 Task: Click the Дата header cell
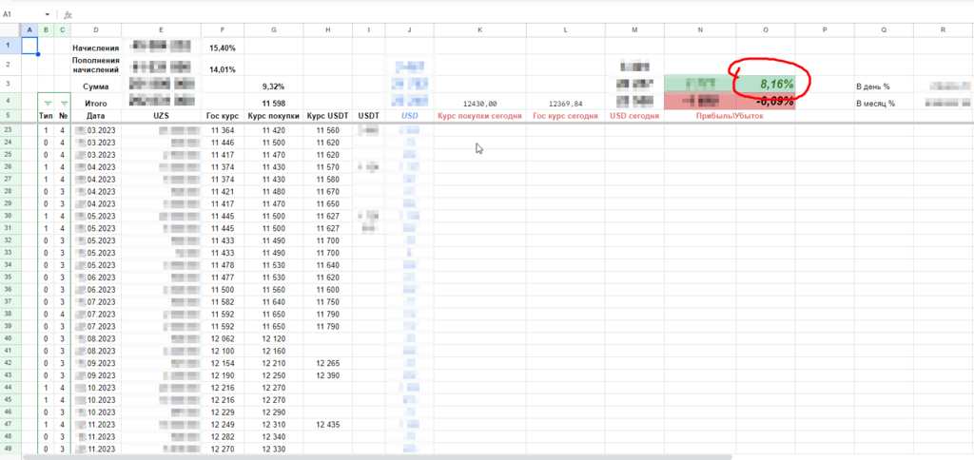96,116
